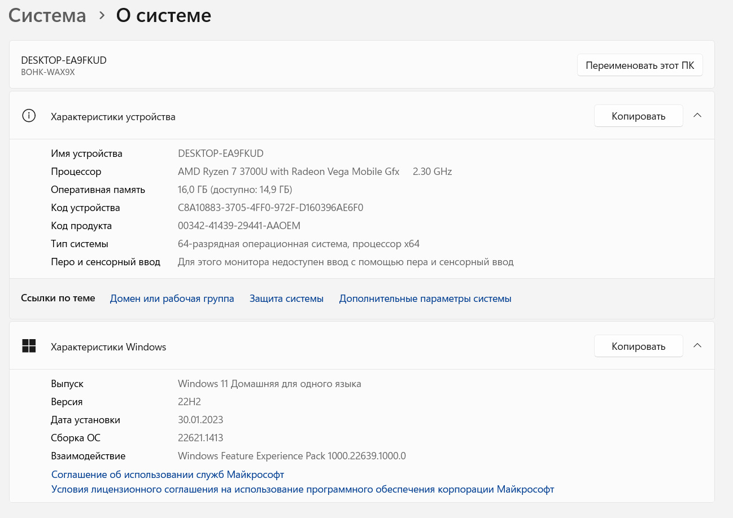The height and width of the screenshot is (518, 733).
Task: Click the info icon beside Характеристики устройства
Action: coord(29,116)
